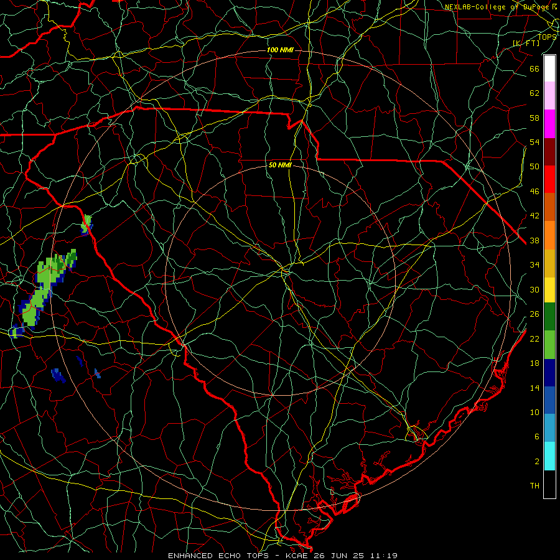The height and width of the screenshot is (560, 560).
Task: Click the 58 scale value
Action: 534,118
